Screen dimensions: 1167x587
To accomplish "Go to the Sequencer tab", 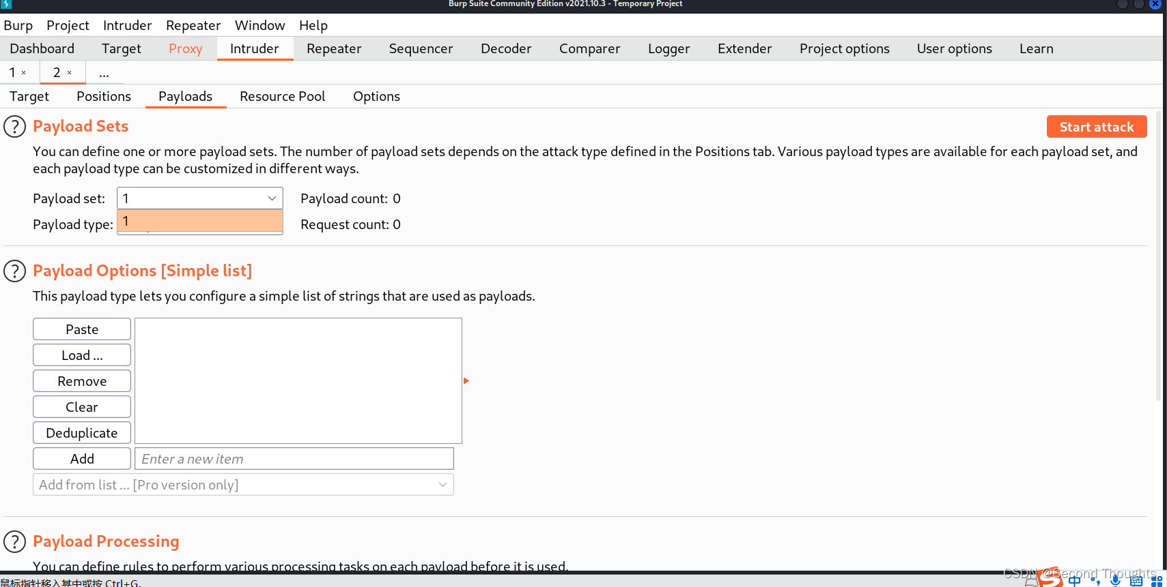I will tap(421, 48).
